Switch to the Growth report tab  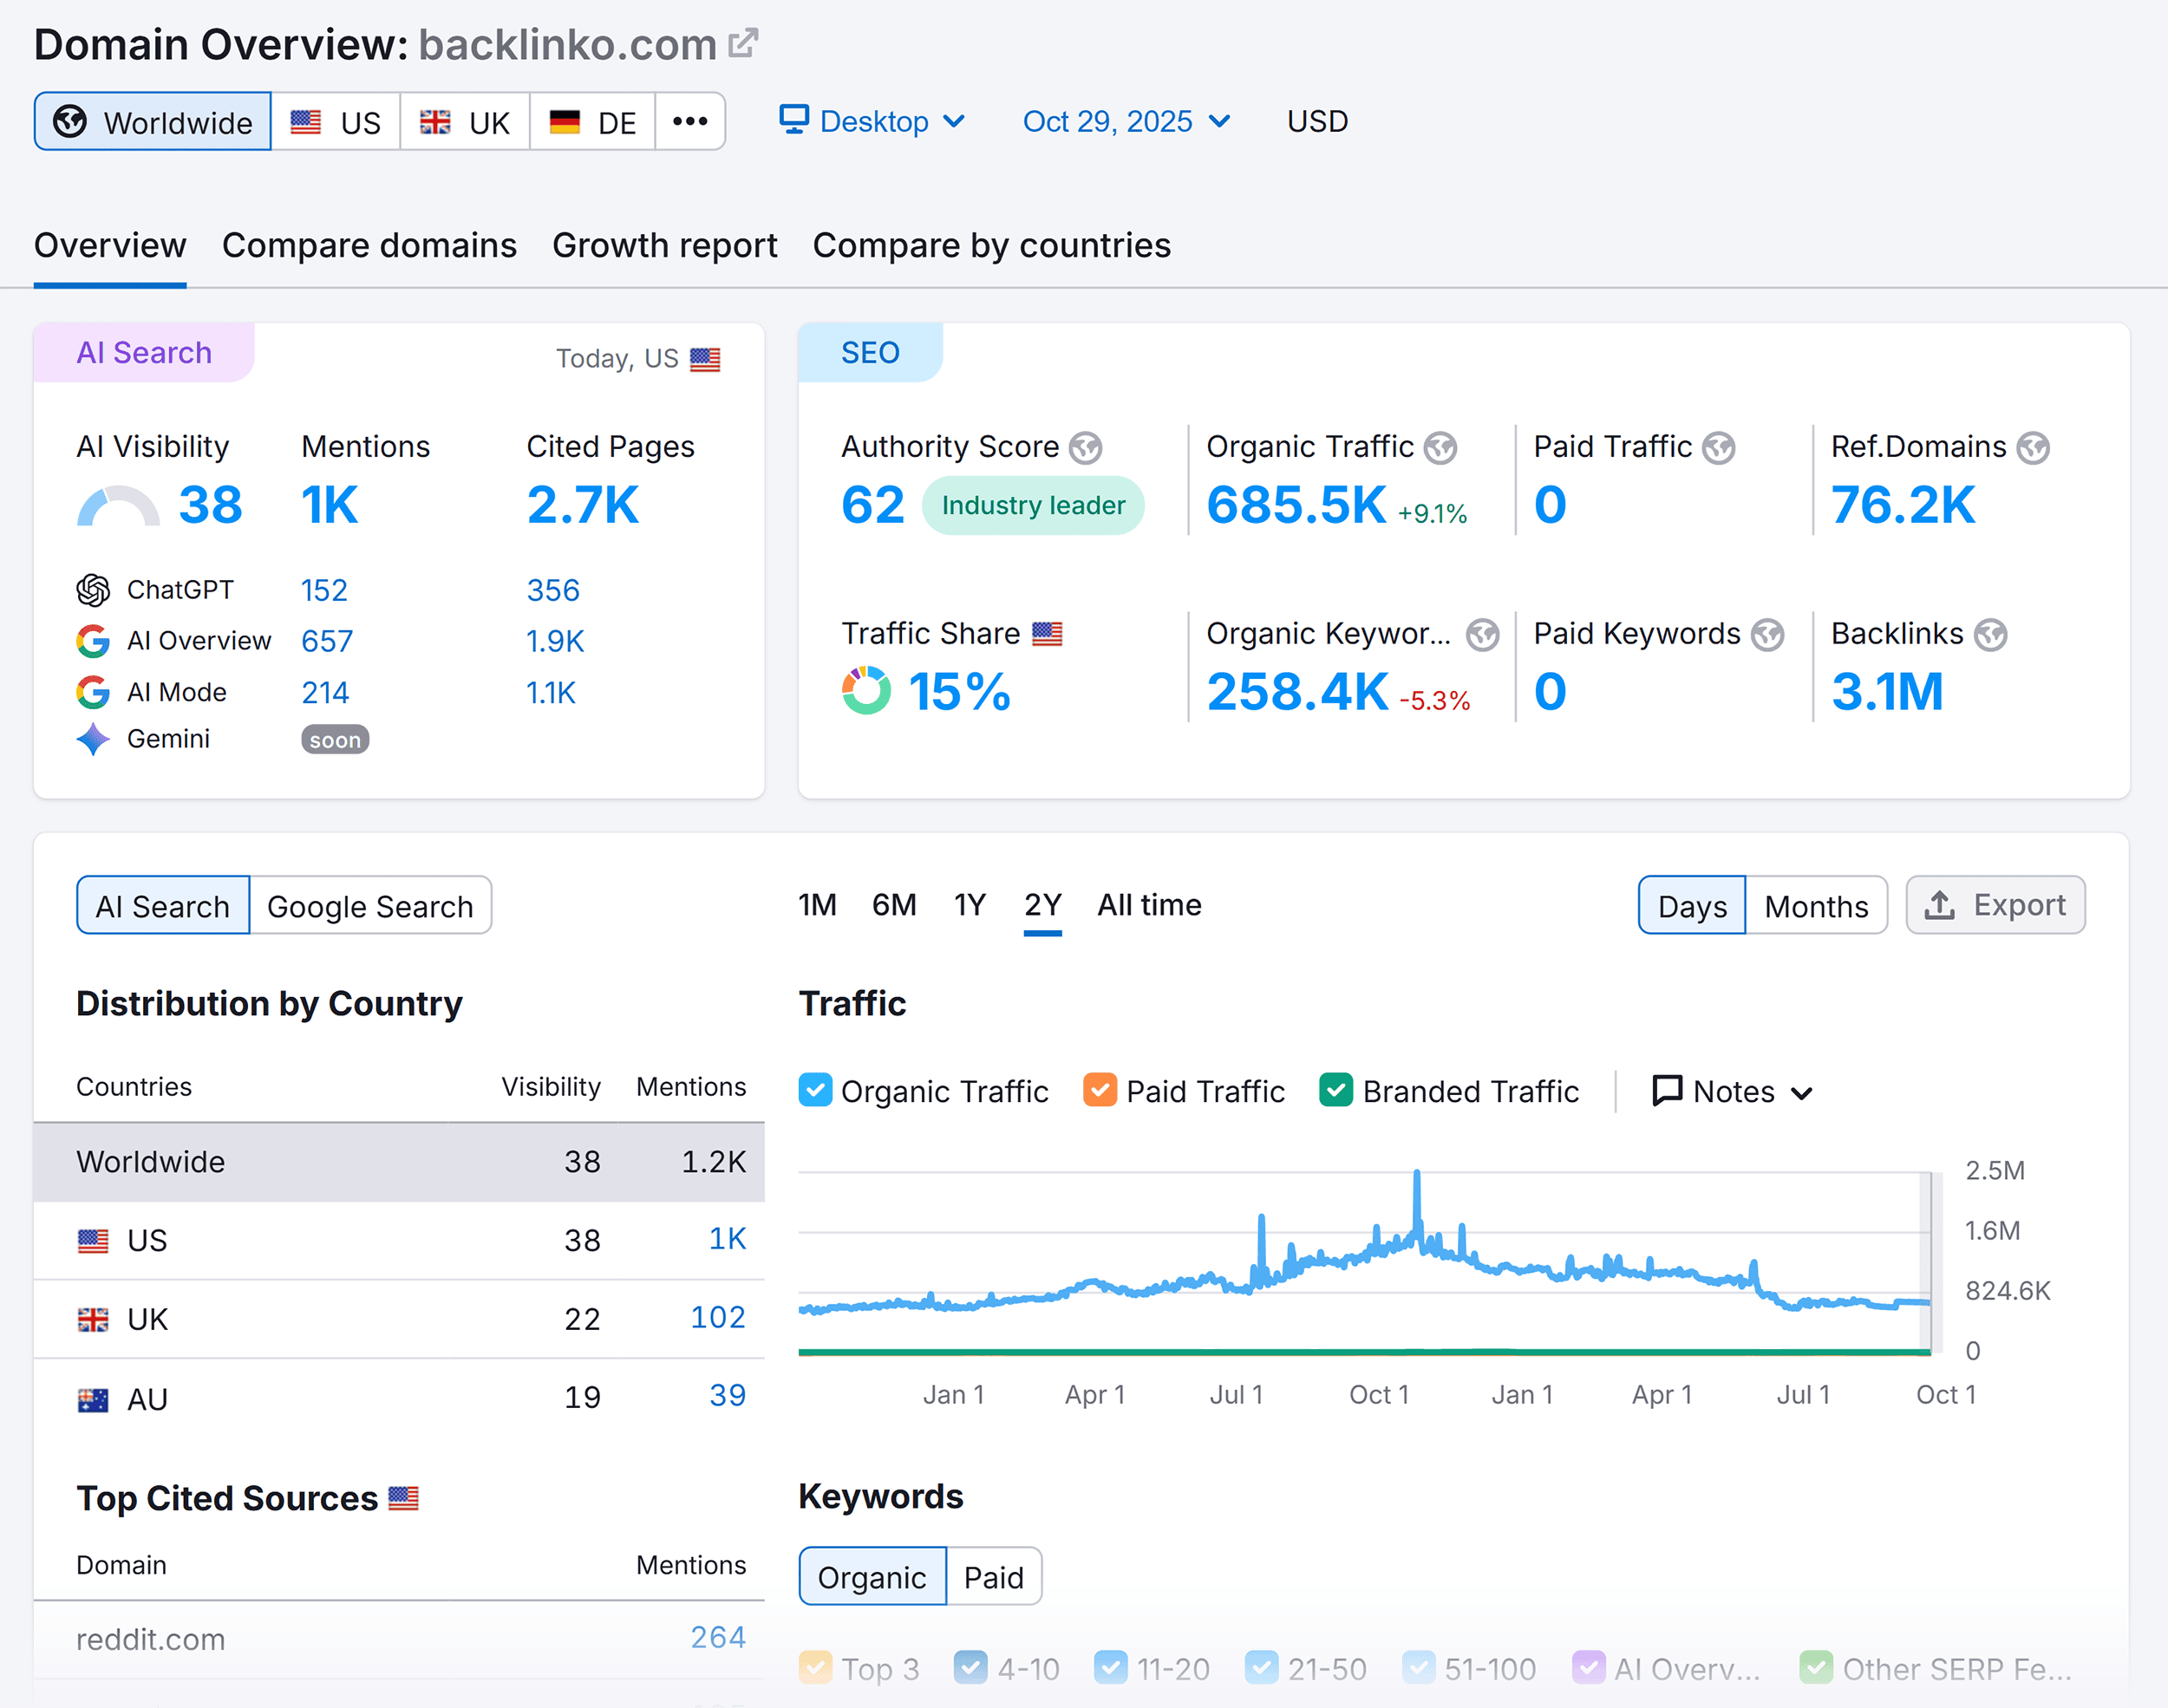click(664, 245)
